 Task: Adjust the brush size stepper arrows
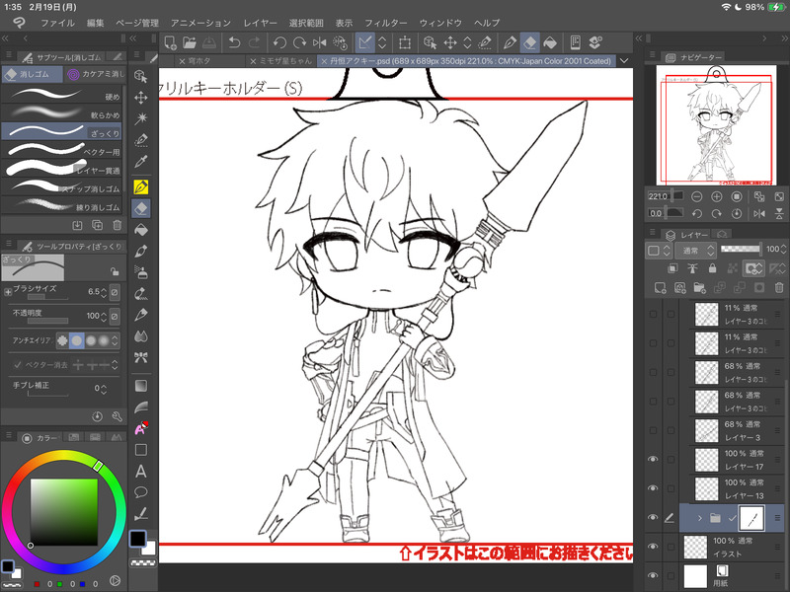104,292
